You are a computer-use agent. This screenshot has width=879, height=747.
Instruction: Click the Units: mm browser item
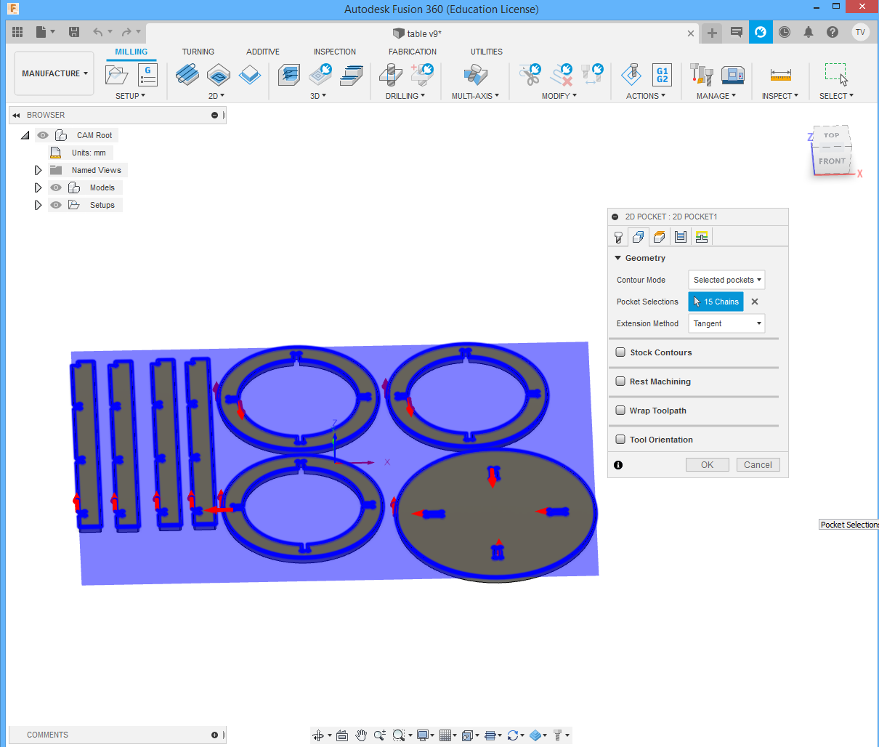coord(89,153)
